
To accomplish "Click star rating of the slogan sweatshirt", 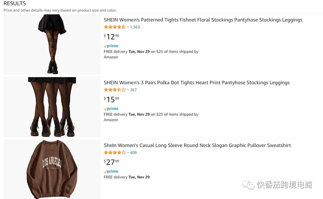I will [x=115, y=153].
